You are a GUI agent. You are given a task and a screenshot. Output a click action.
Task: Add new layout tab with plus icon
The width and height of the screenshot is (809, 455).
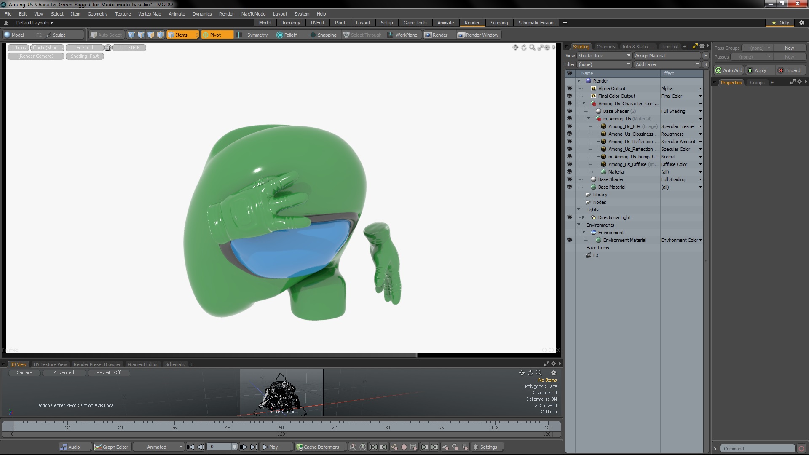point(565,23)
